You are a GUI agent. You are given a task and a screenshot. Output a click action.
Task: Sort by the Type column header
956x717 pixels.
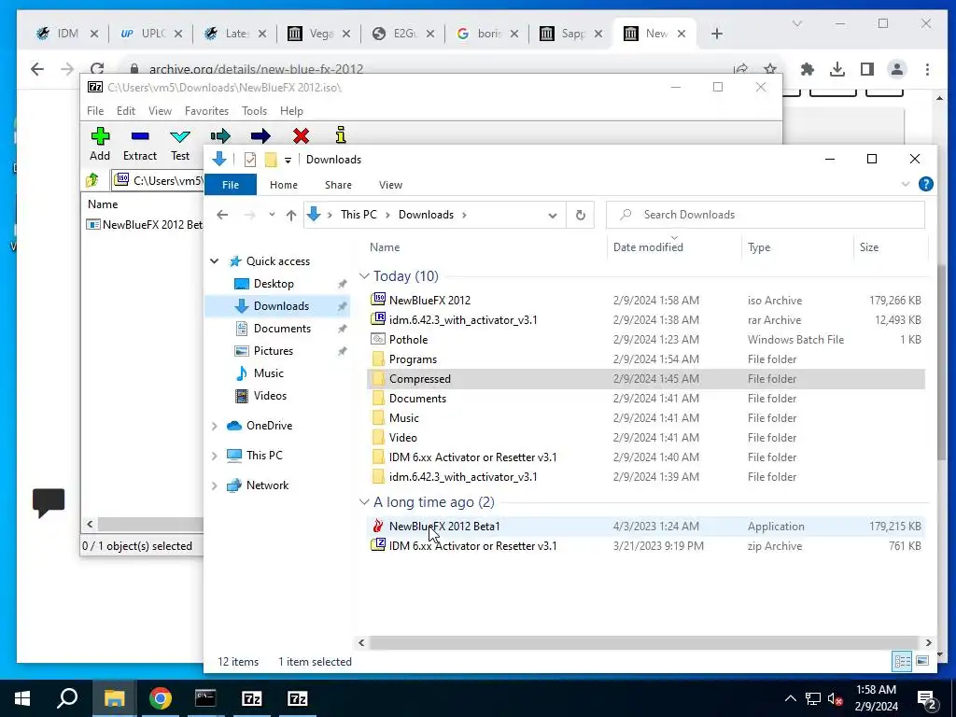(x=759, y=246)
